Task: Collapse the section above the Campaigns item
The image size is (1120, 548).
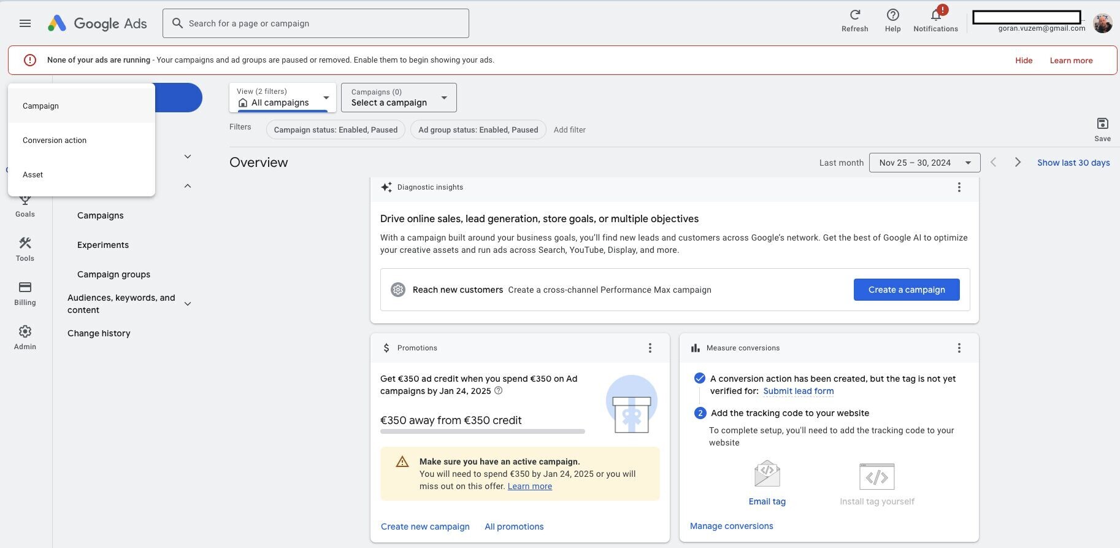Action: click(188, 186)
